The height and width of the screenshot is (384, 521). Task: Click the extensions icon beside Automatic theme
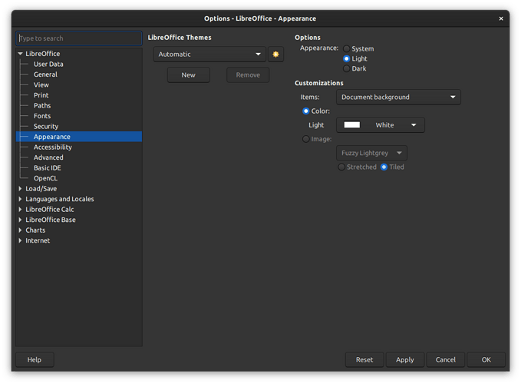coord(275,55)
